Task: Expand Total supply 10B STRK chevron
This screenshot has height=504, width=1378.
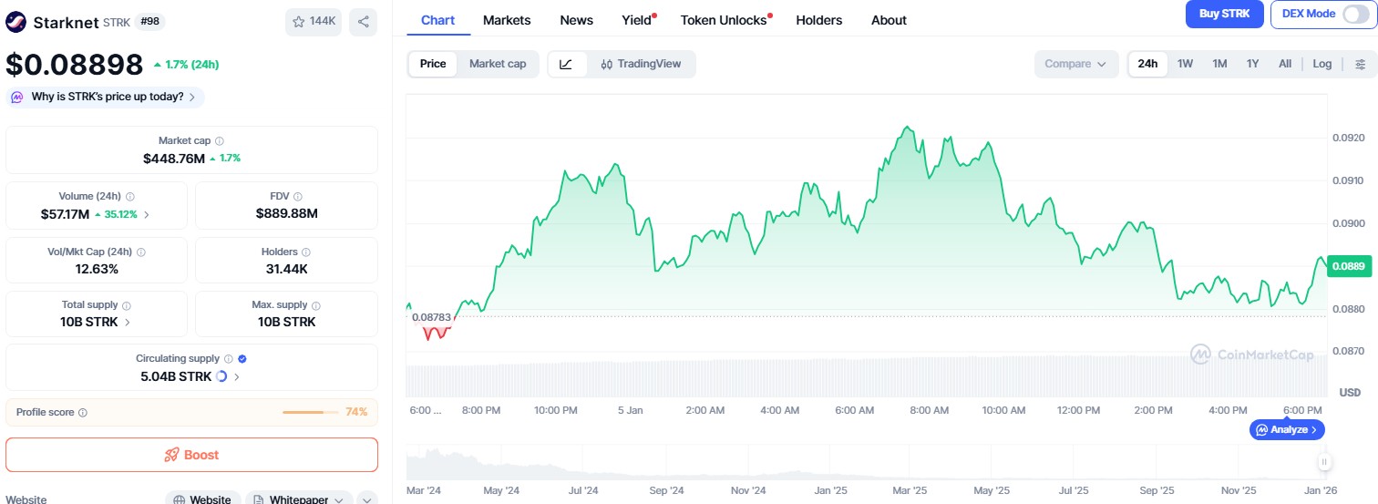Action: 127,323
